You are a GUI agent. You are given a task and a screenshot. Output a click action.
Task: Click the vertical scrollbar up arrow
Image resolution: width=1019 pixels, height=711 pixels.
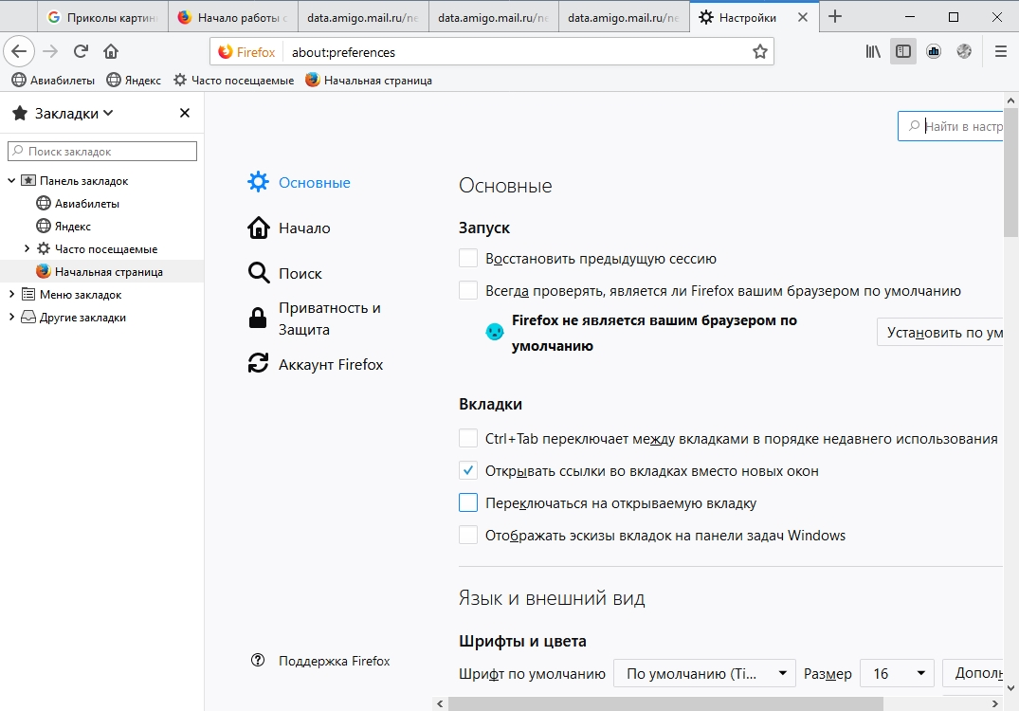pos(1010,100)
